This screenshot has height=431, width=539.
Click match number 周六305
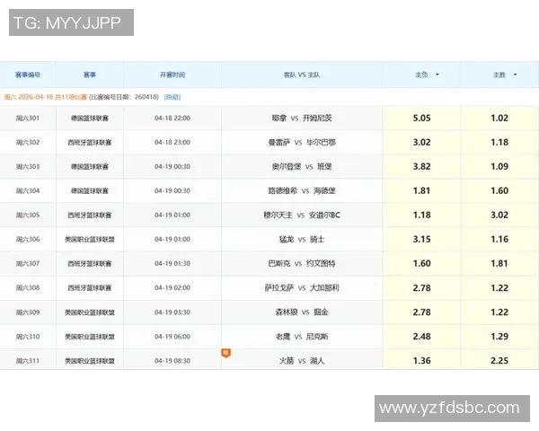28,215
